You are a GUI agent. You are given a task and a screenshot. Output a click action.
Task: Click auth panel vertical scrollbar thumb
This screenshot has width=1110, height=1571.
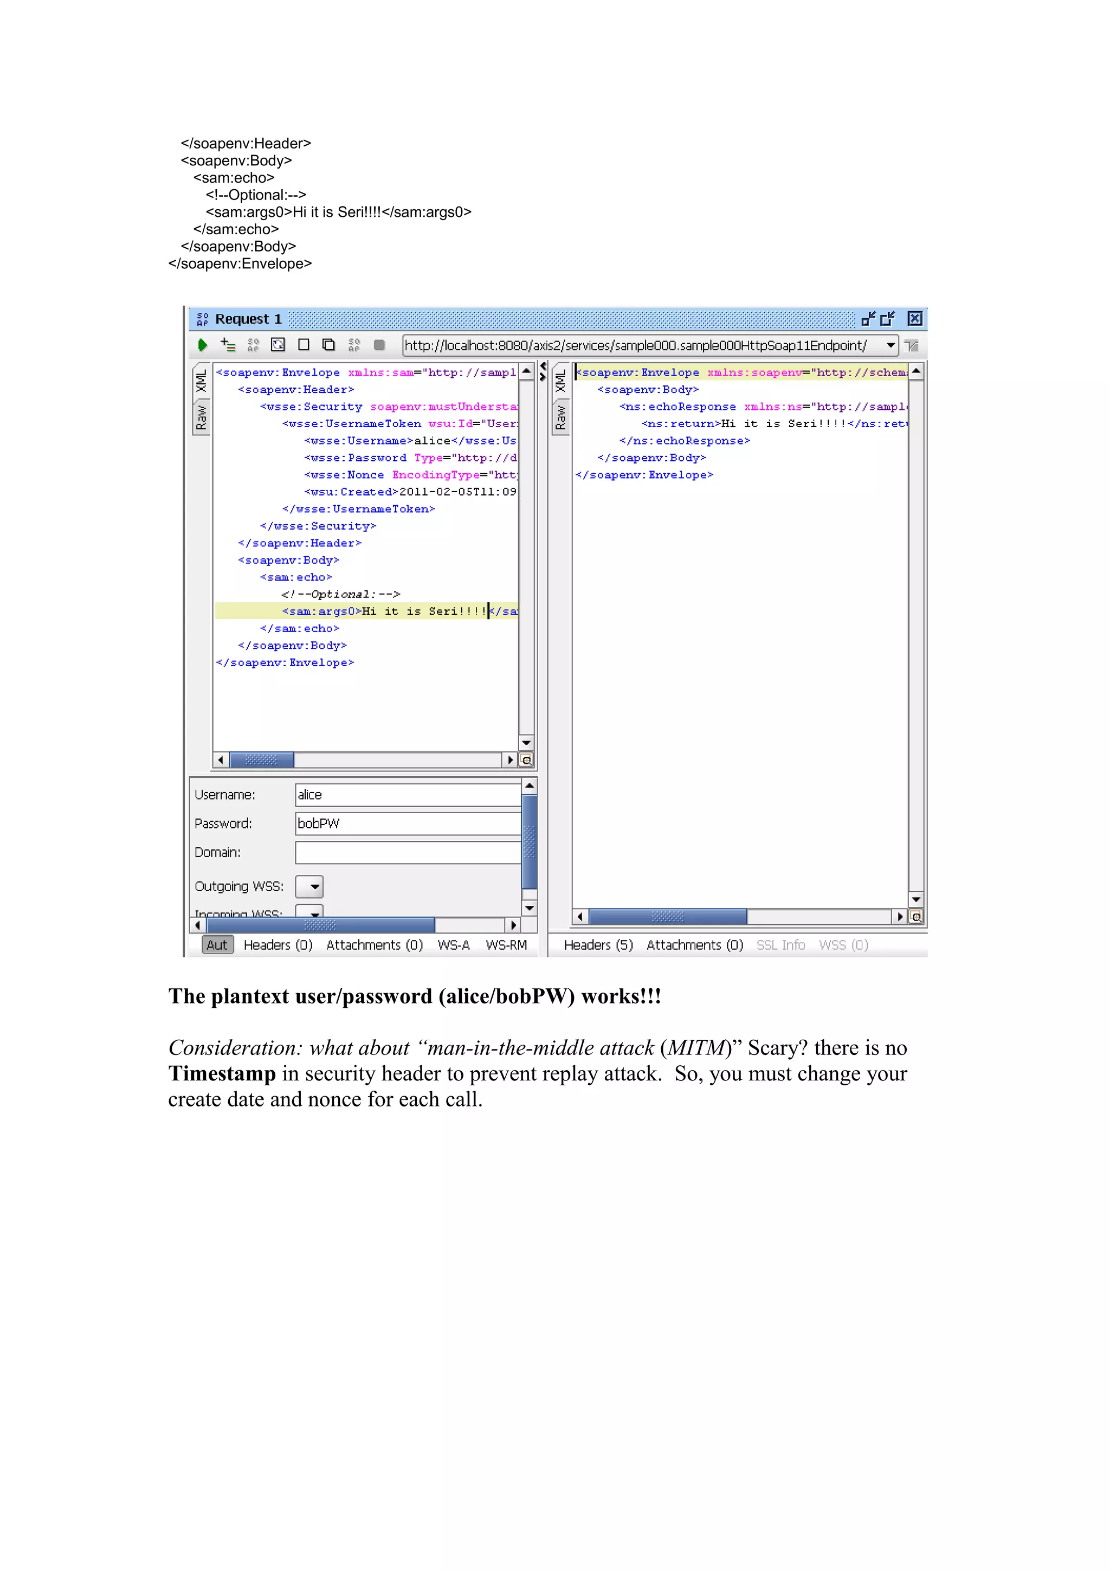tap(530, 841)
